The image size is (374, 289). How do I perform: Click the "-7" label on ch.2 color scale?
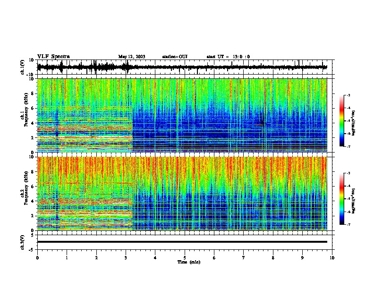pos(348,225)
